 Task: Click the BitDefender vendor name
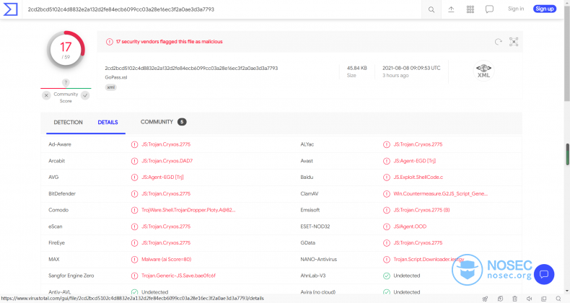[x=62, y=194]
